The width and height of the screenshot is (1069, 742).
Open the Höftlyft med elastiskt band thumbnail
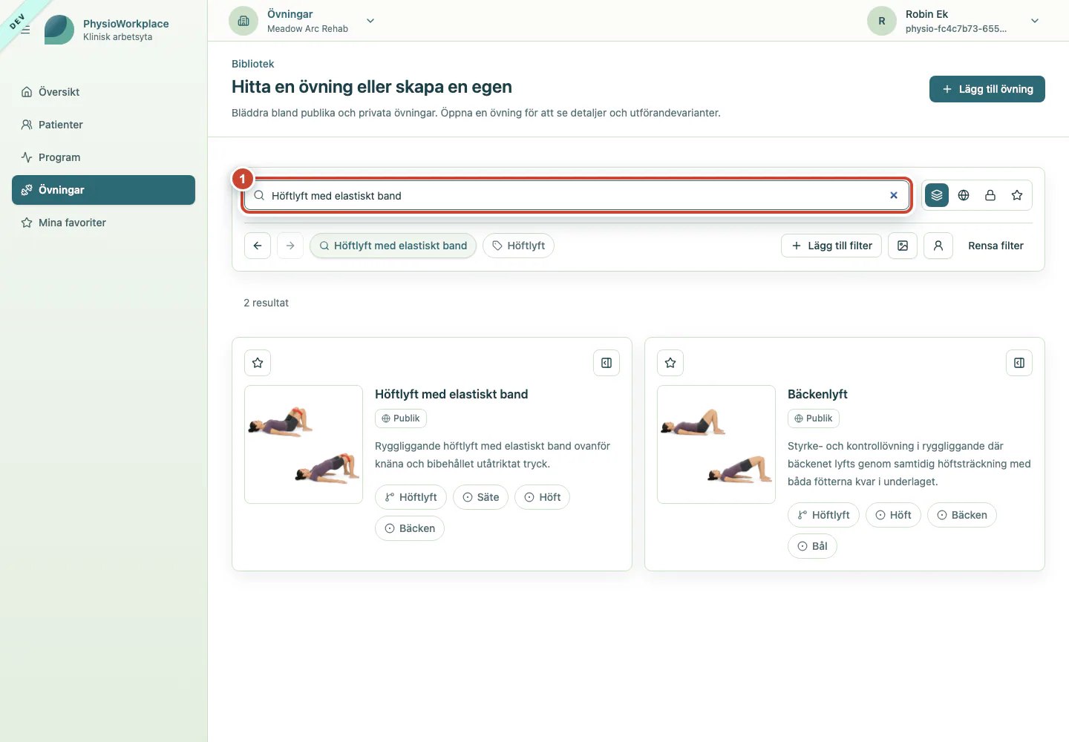304,444
